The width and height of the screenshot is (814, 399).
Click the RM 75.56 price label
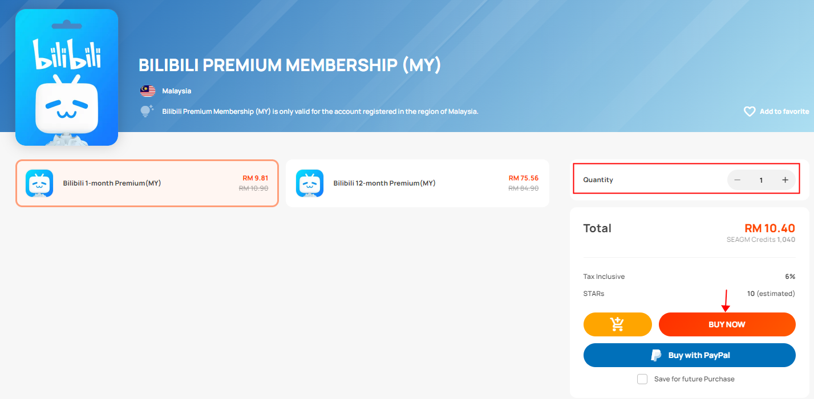tap(524, 178)
